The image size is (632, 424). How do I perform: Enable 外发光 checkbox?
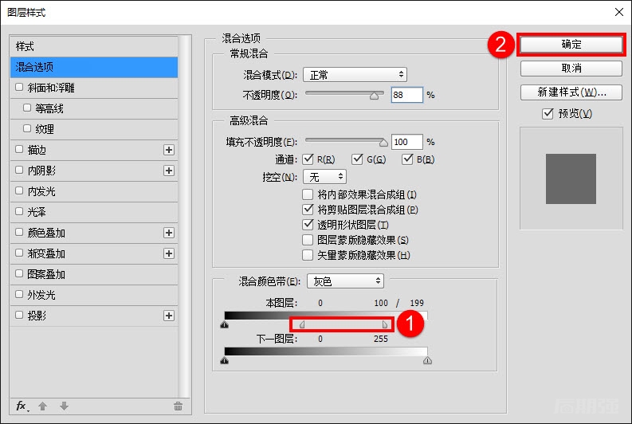coord(19,294)
